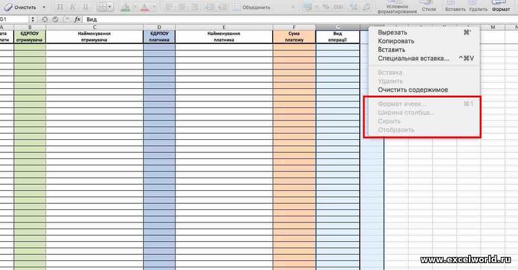Viewport: 518px width, 270px height.
Task: Click the fill color bucket icon
Action: tap(126, 8)
